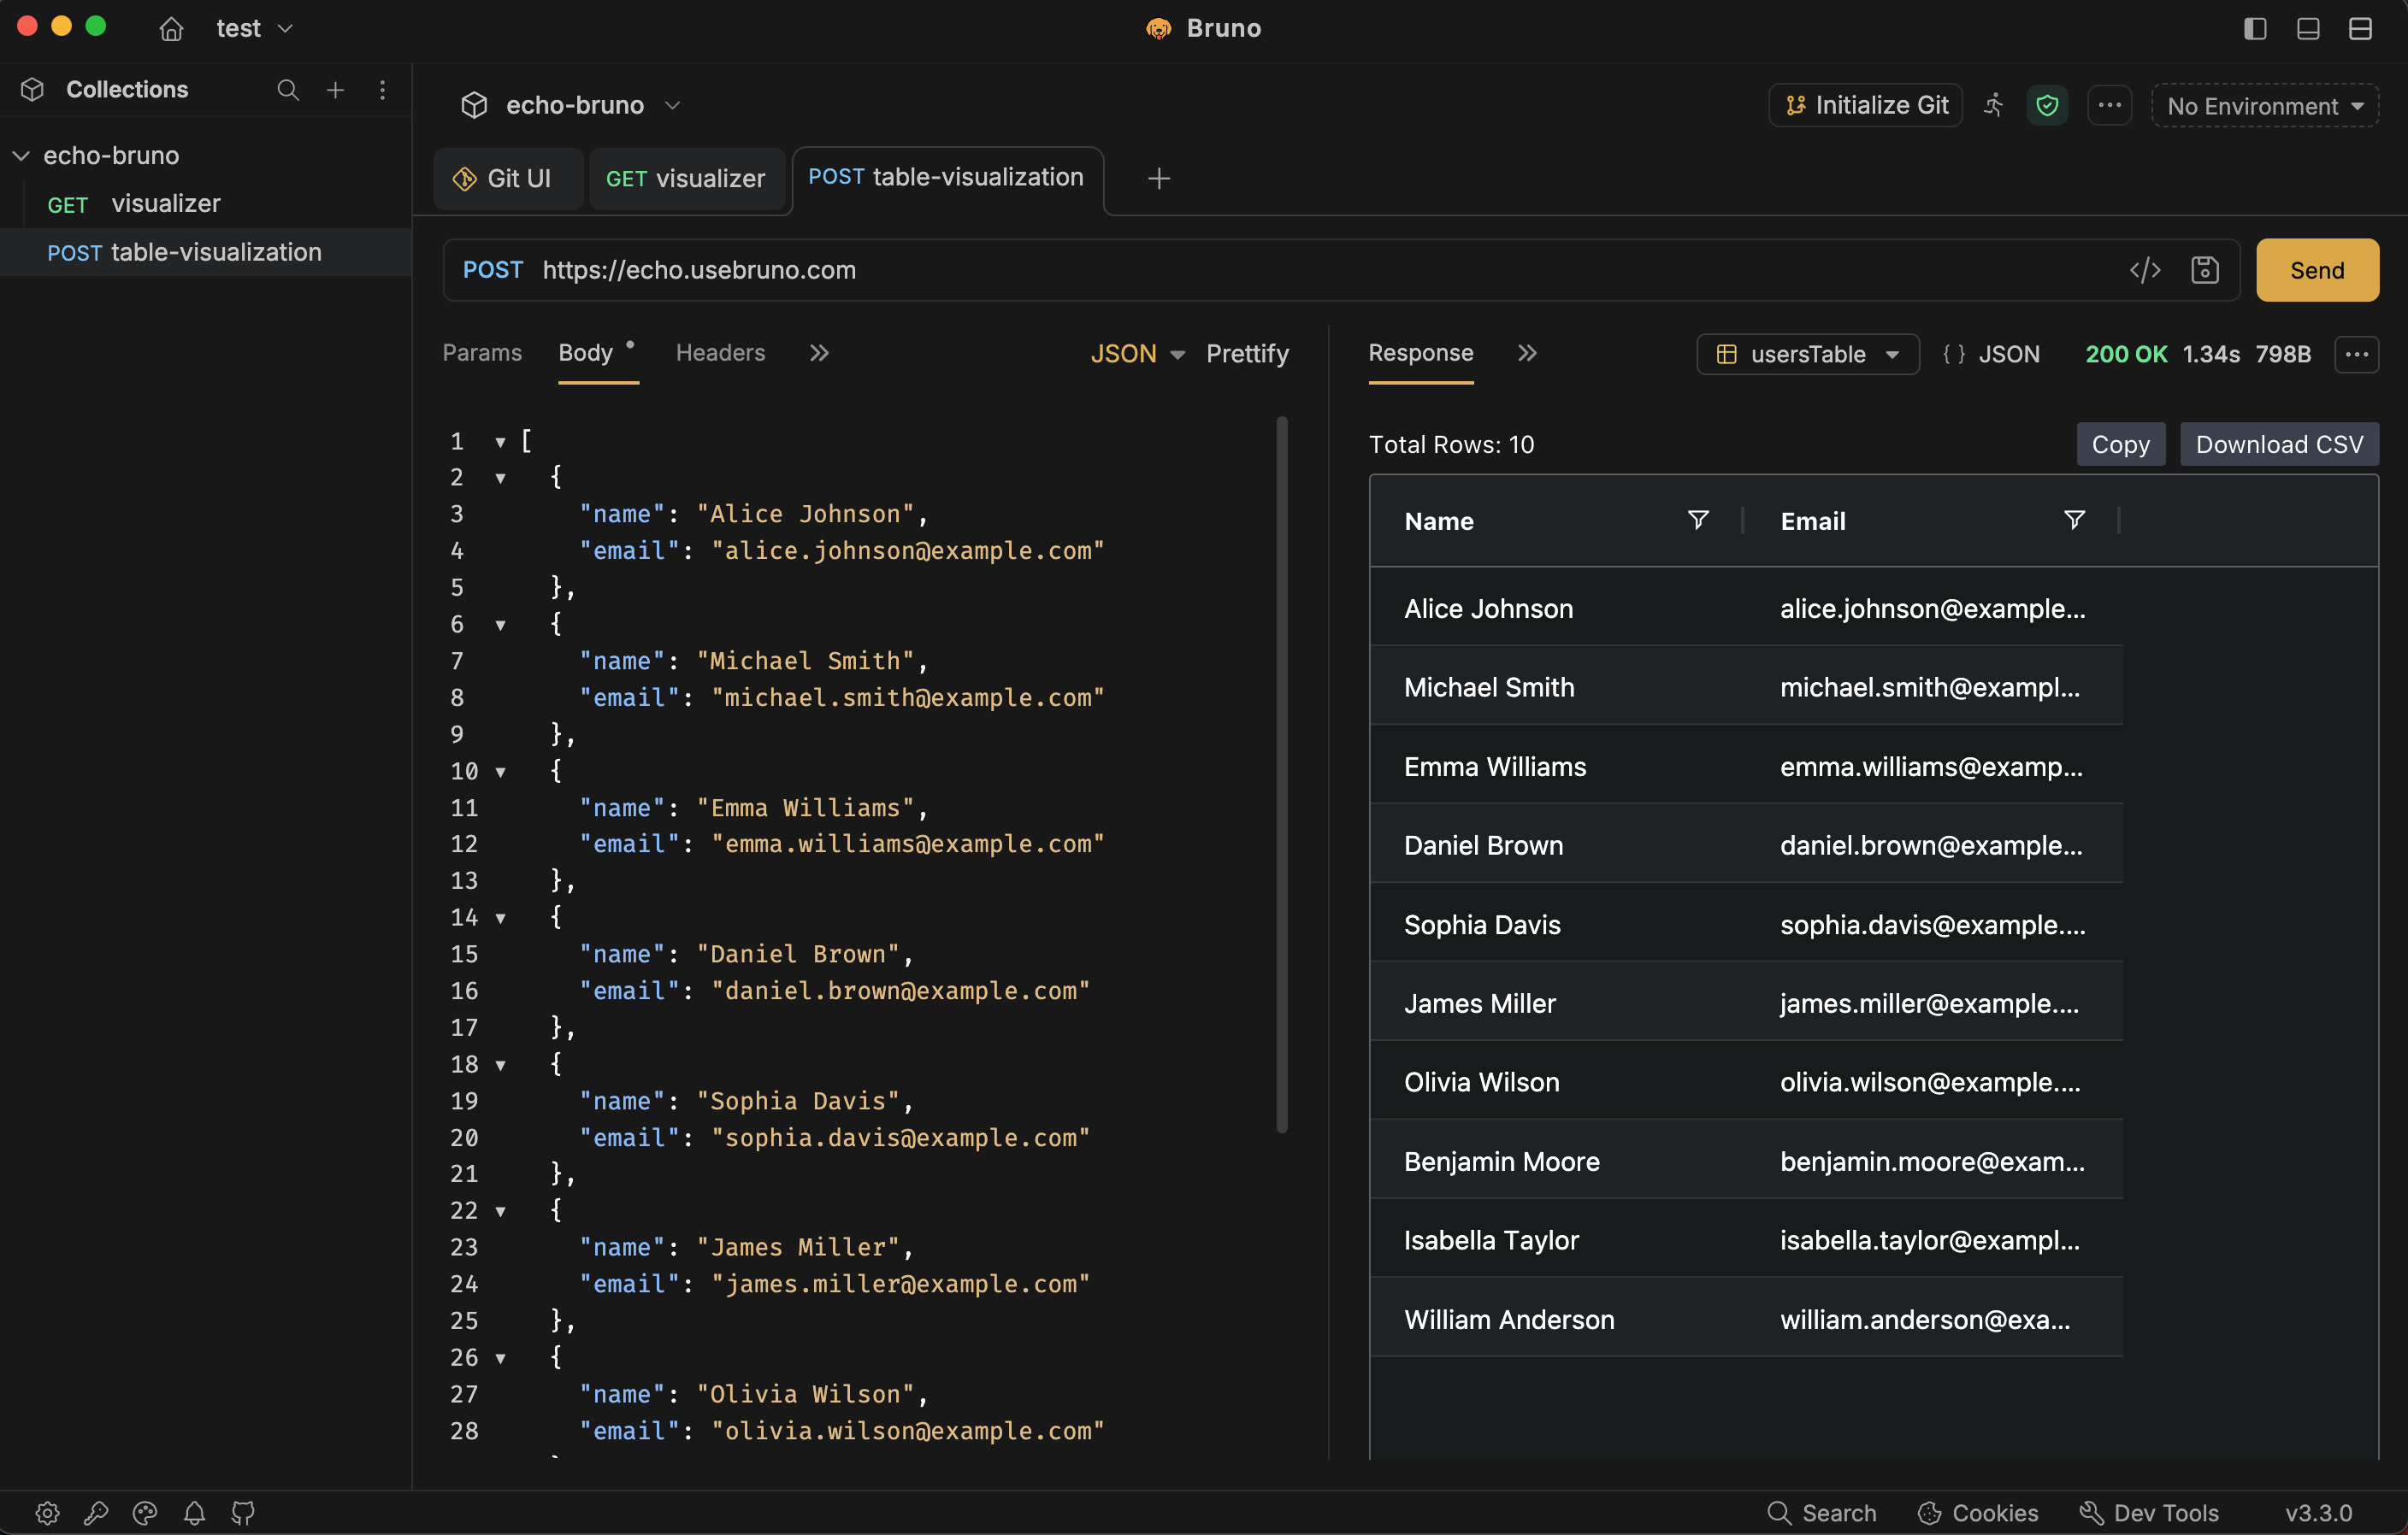Switch response view to JSON
This screenshot has width=2408, height=1535.
pyautogui.click(x=1991, y=354)
